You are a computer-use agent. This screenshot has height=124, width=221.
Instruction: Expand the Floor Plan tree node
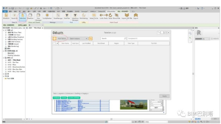click(6, 33)
